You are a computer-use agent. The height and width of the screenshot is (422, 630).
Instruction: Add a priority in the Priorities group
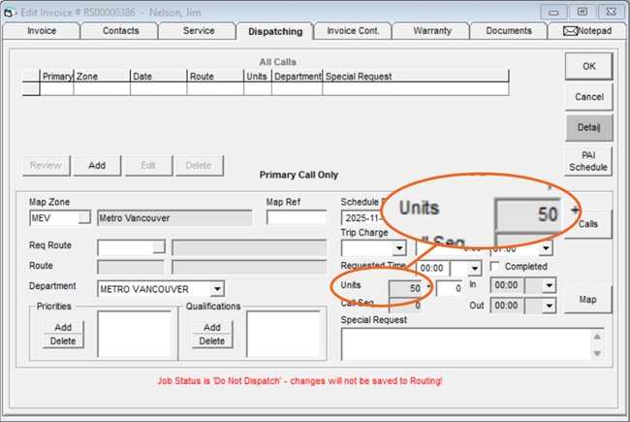pyautogui.click(x=63, y=327)
